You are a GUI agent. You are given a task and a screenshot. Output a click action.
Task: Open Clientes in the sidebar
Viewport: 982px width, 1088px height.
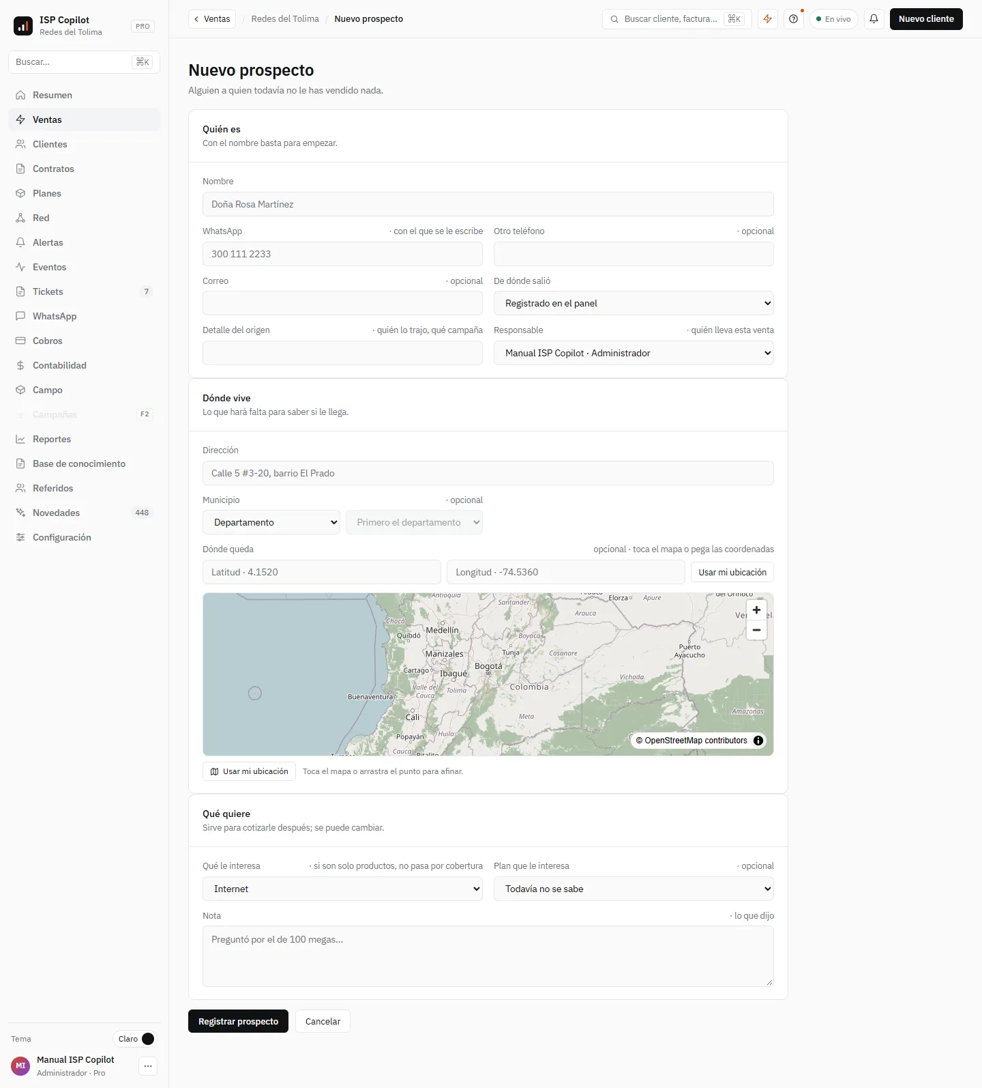click(85, 144)
